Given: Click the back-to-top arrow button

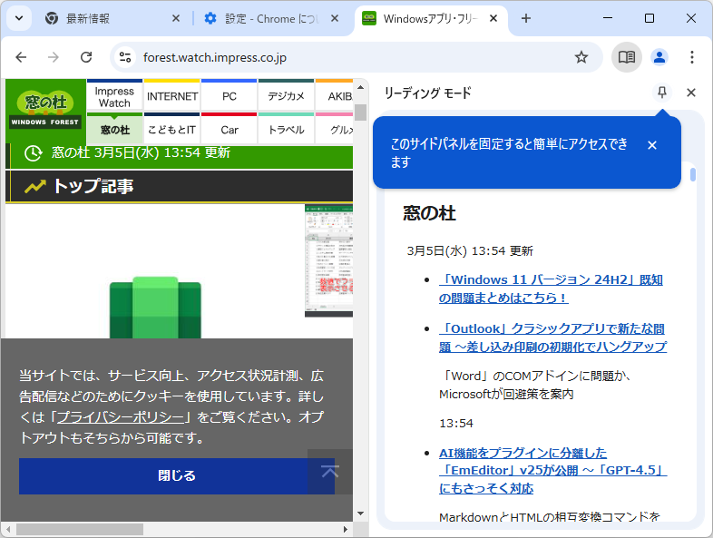Looking at the screenshot, I should point(330,472).
